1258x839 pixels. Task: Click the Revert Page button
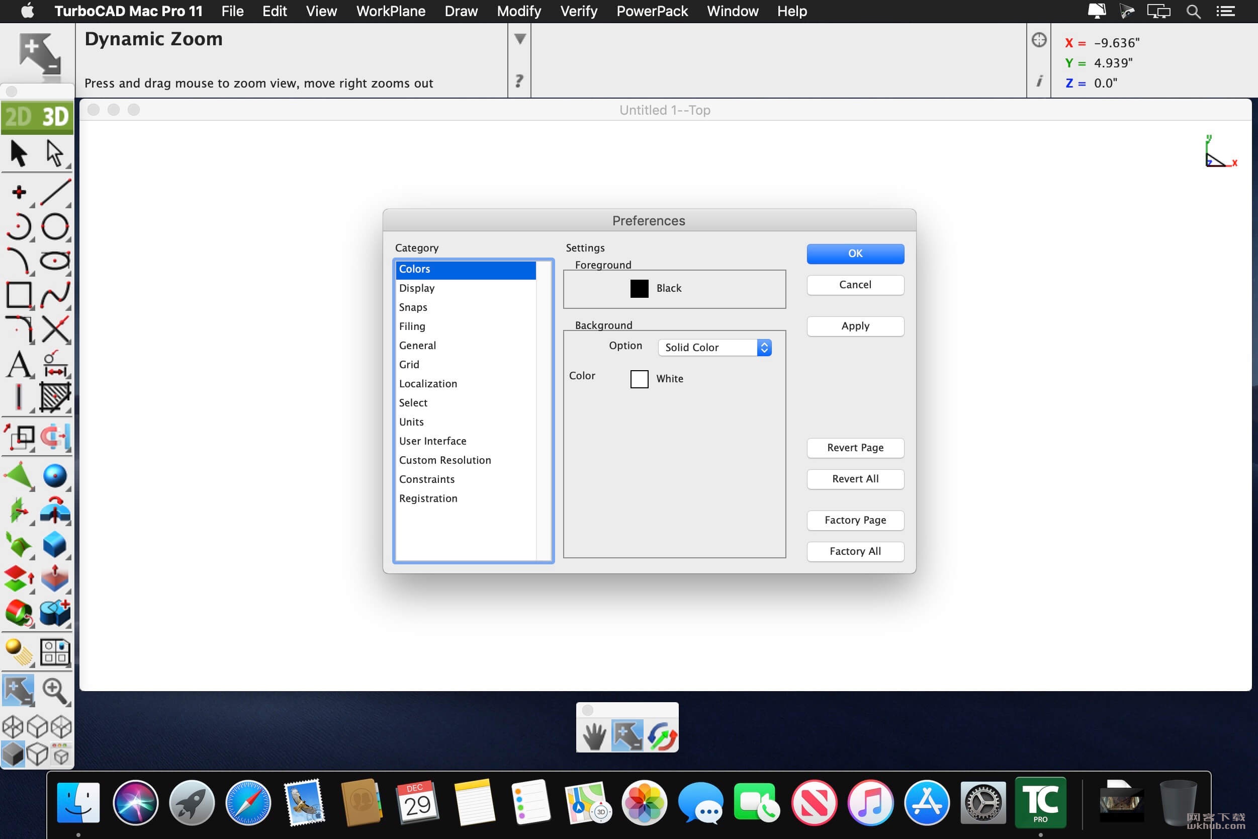pyautogui.click(x=855, y=448)
